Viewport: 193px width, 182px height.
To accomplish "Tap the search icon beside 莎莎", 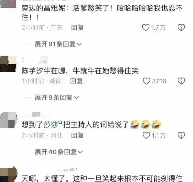I will pyautogui.click(x=60, y=122).
